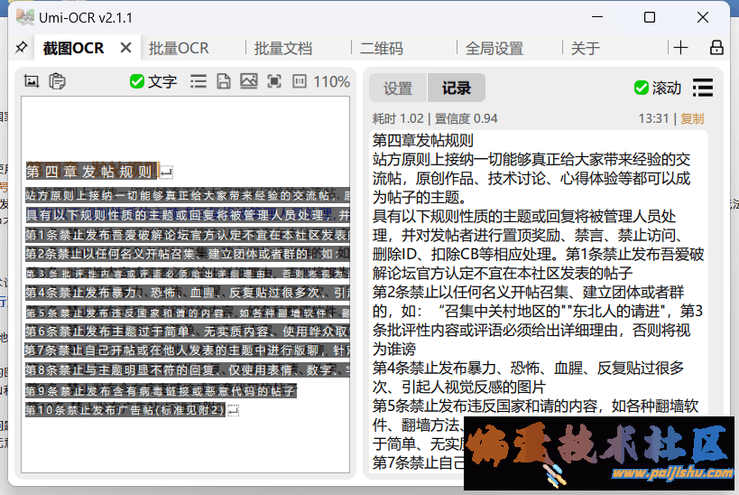Viewport: 739px width, 495px height.
Task: Select the 设置 panel tab
Action: 398,88
